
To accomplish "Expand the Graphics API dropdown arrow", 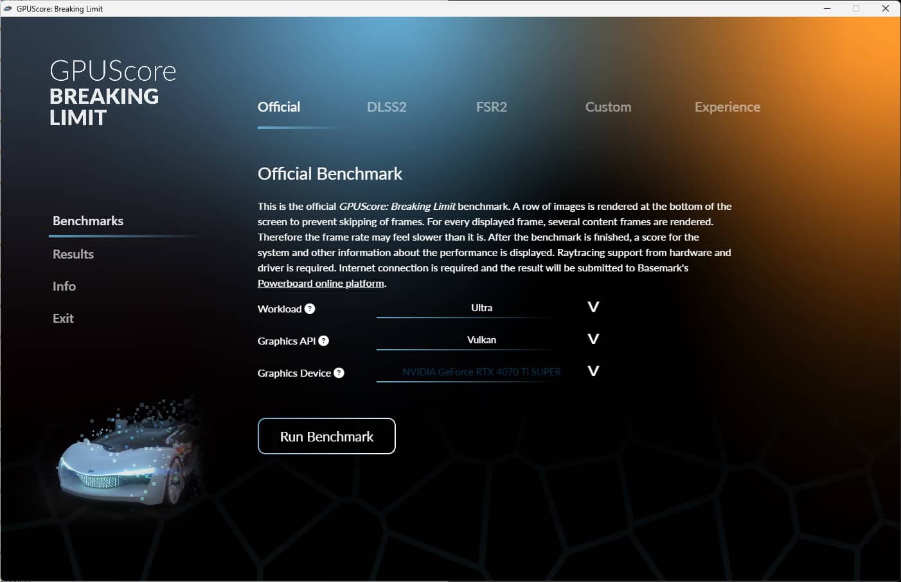I will pyautogui.click(x=593, y=339).
